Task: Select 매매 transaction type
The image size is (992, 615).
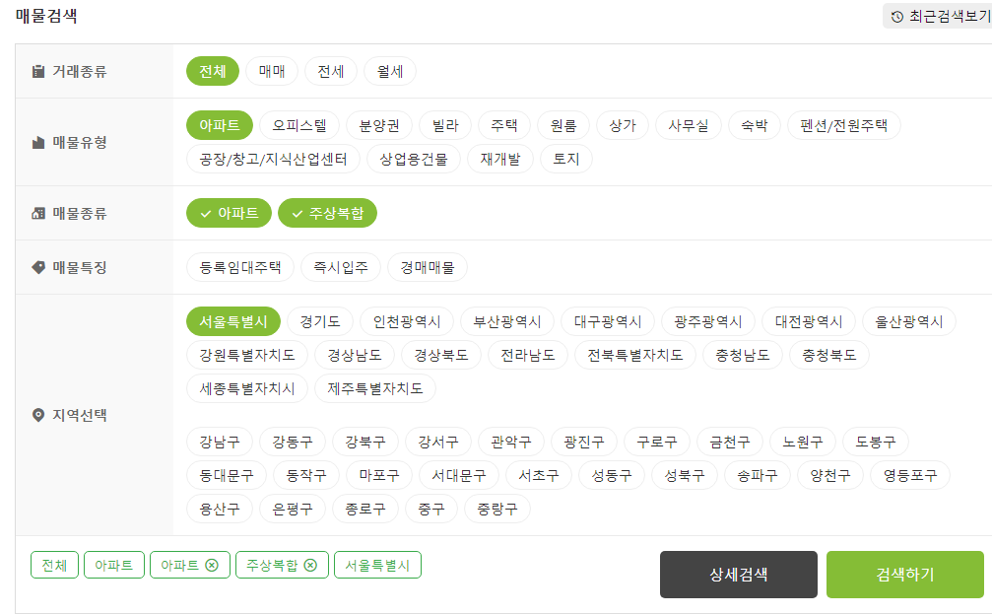Action: 272,71
